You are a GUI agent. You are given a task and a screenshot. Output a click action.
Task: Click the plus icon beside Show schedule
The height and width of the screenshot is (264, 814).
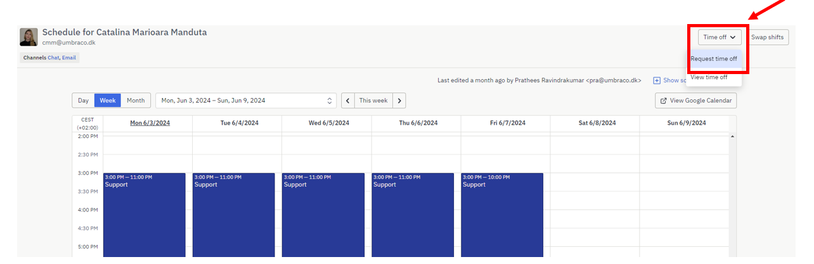click(657, 80)
